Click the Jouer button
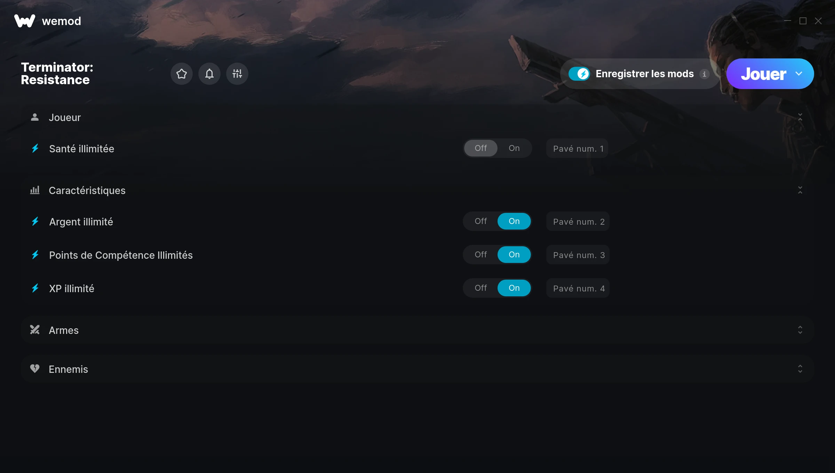Viewport: 835px width, 473px height. pos(763,74)
